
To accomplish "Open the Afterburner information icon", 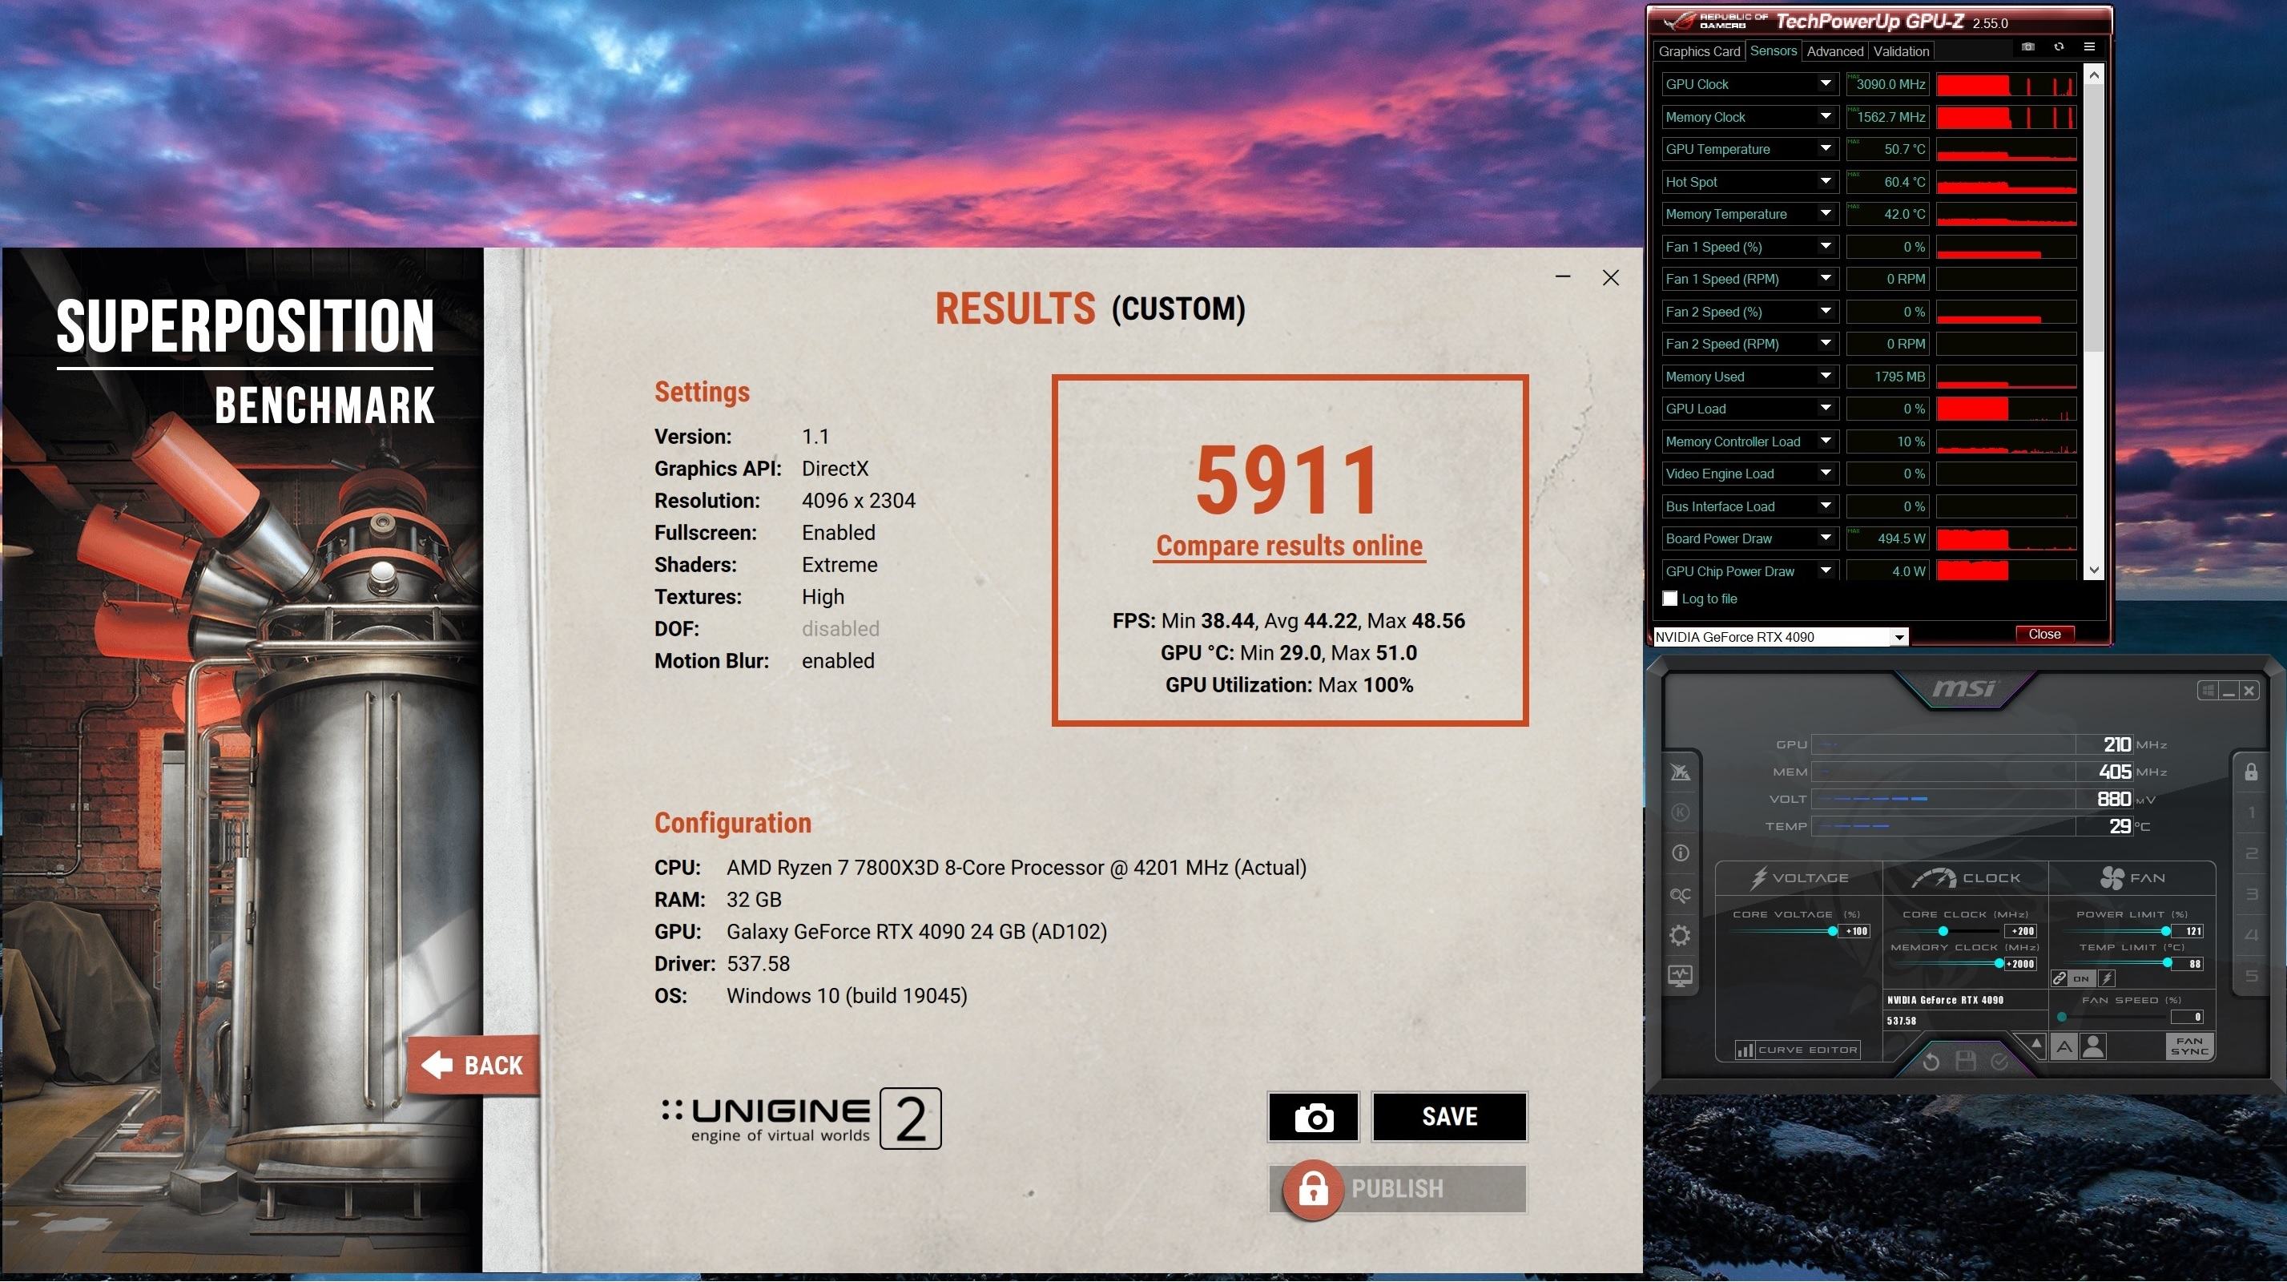I will click(x=1681, y=853).
